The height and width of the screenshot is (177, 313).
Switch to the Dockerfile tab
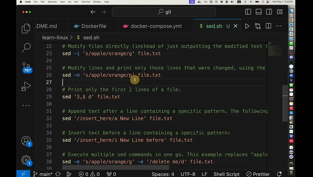[x=93, y=26]
